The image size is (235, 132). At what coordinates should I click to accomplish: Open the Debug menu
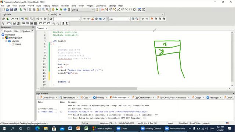[47, 6]
